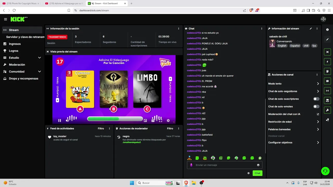Toggle Chat de solo-emotes switch
The width and height of the screenshot is (333, 187).
(x=316, y=106)
